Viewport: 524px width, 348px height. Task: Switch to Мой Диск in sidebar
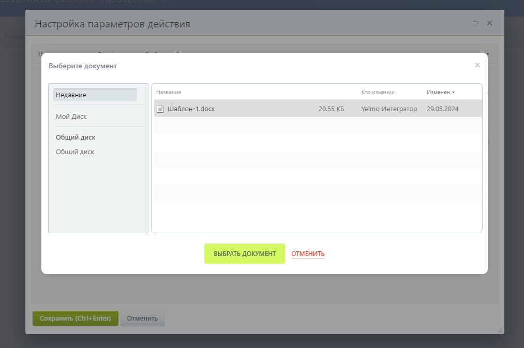pyautogui.click(x=71, y=117)
